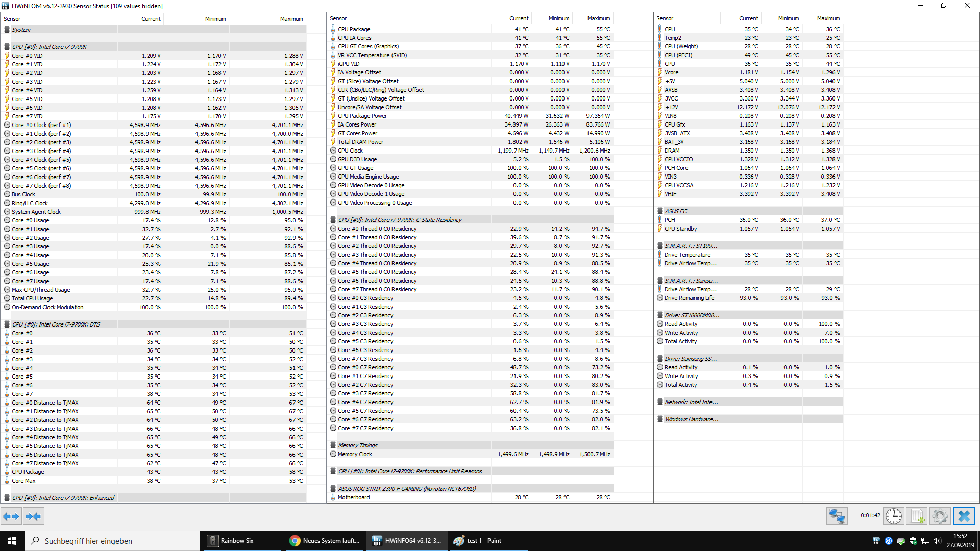The height and width of the screenshot is (551, 980).
Task: Open the Windows Start button
Action: tap(12, 541)
